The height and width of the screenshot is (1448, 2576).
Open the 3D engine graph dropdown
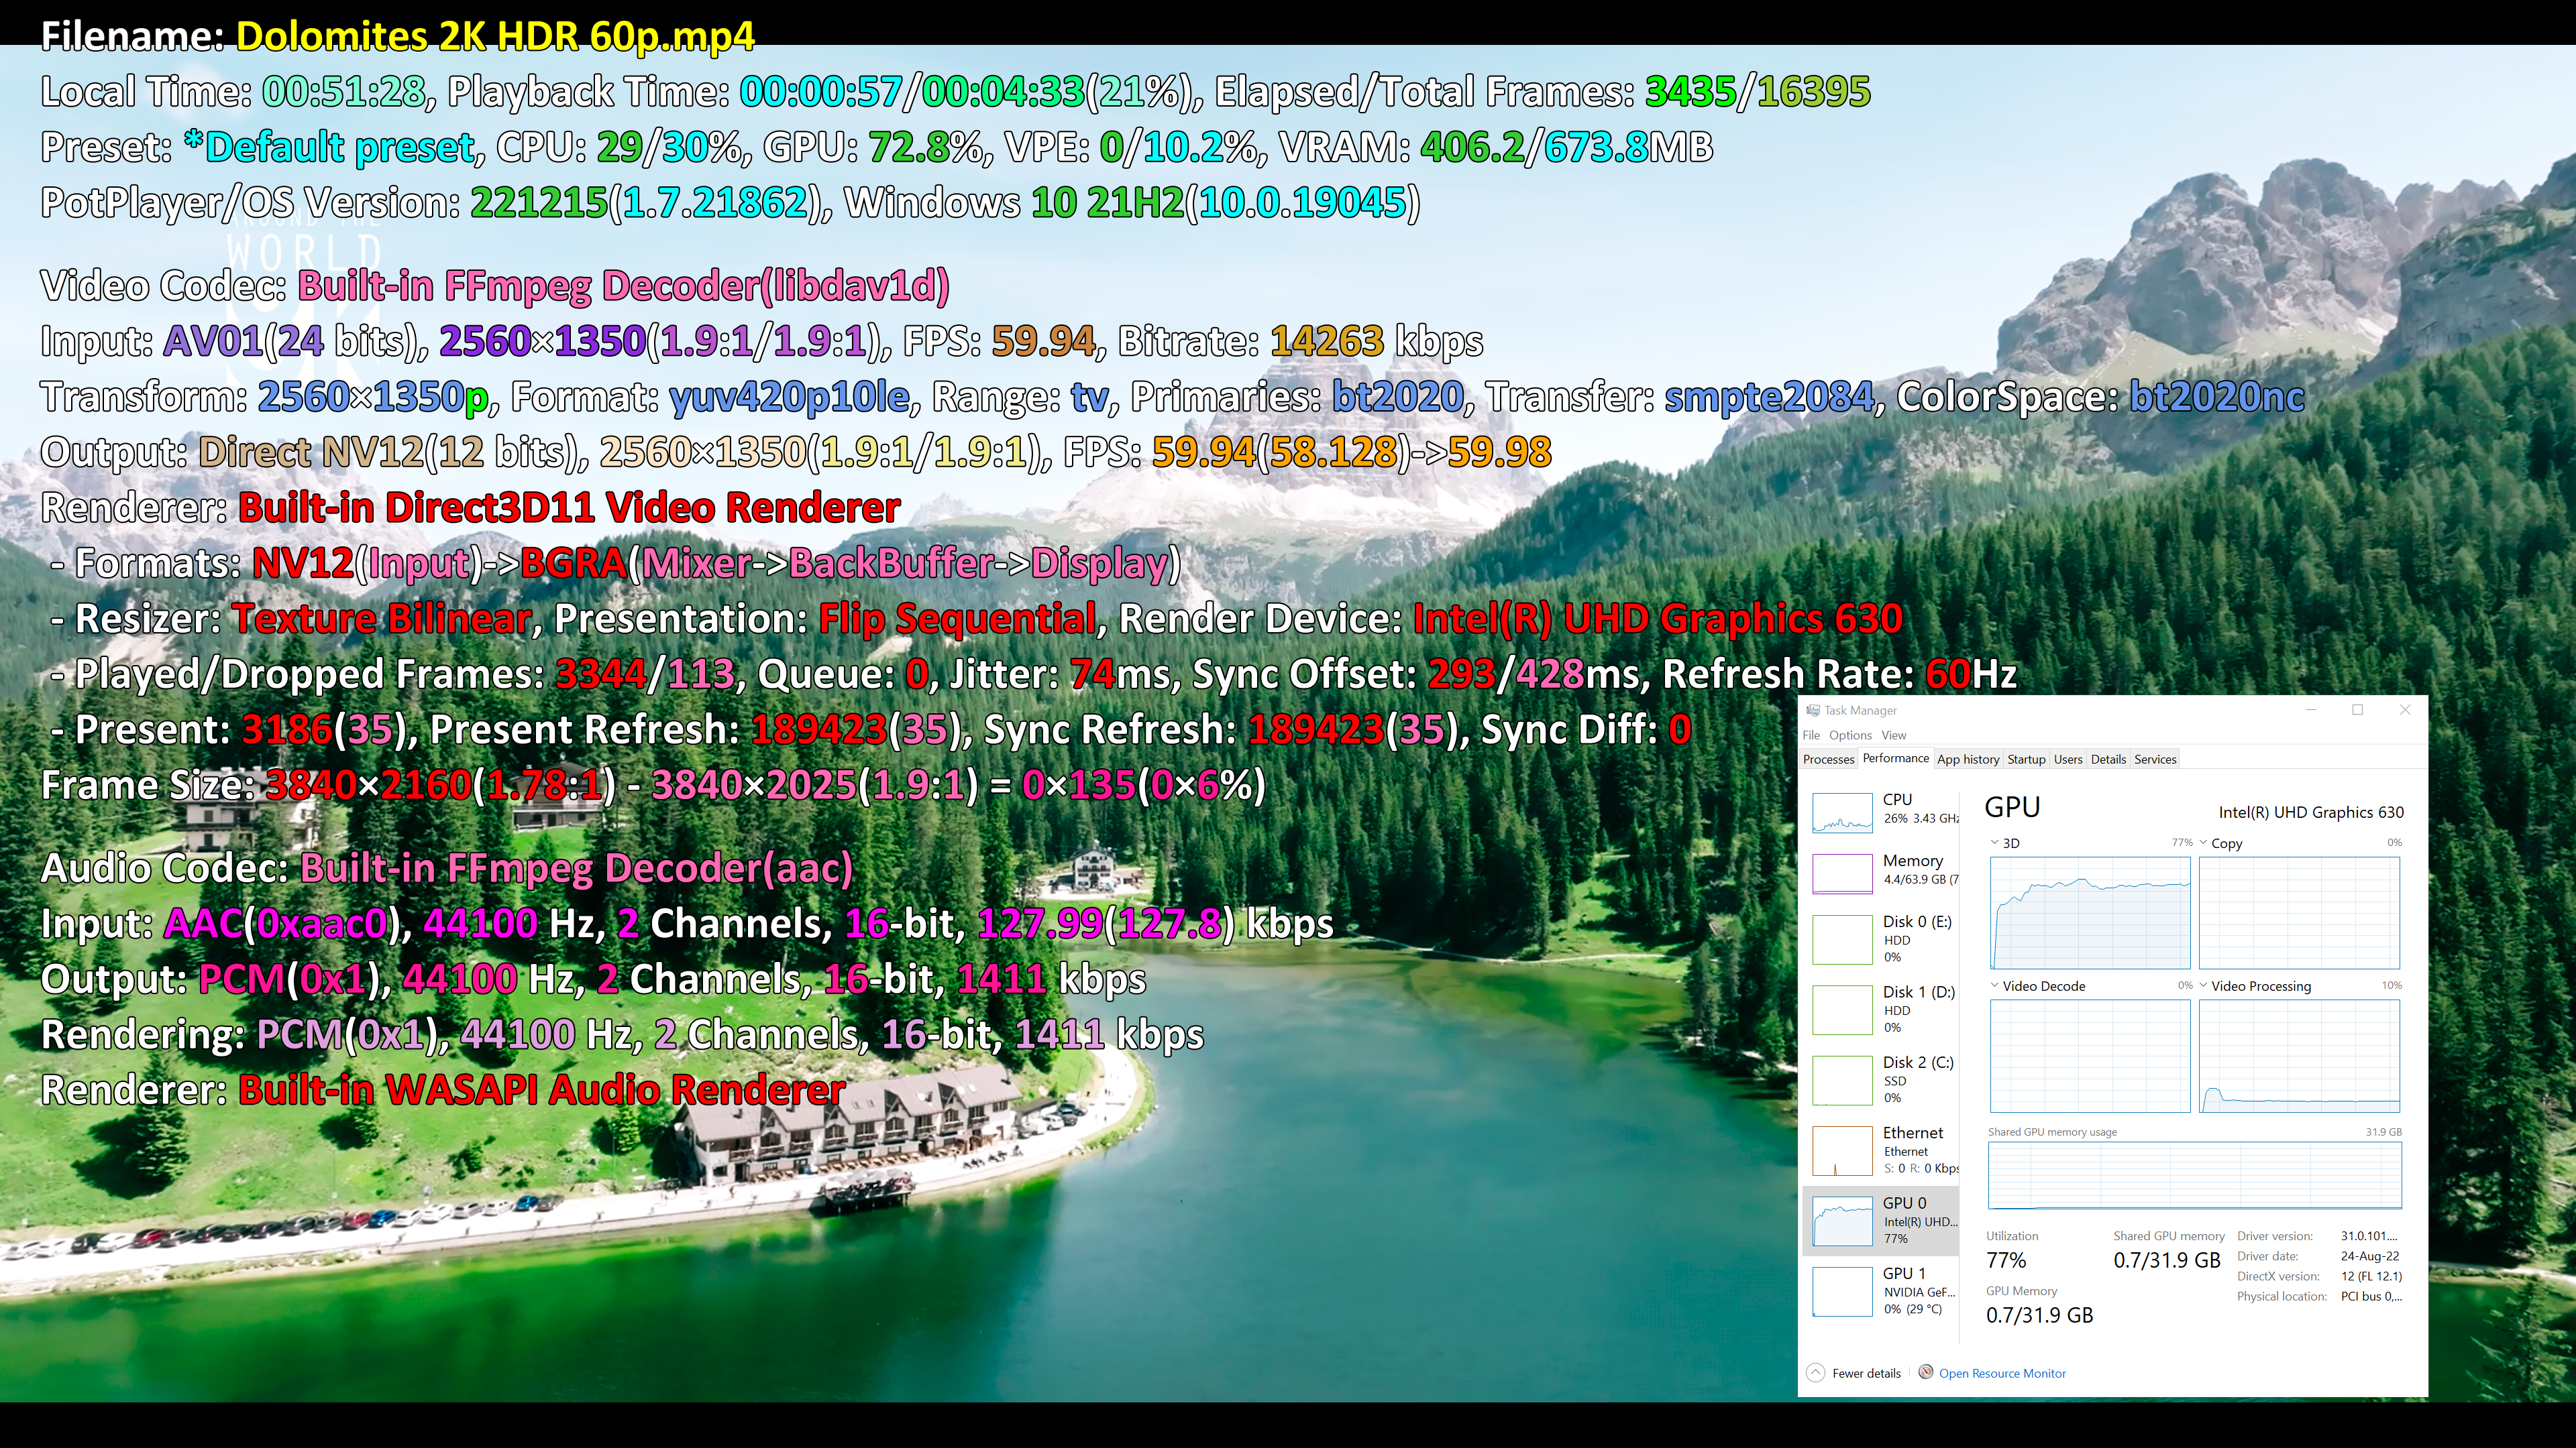point(1995,843)
